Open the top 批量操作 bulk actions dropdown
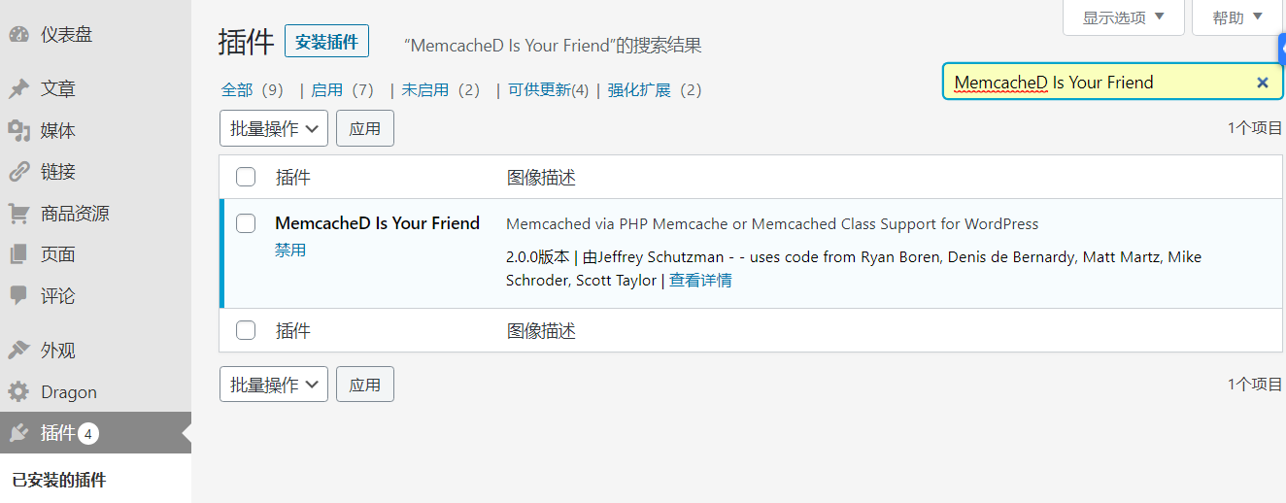This screenshot has width=1286, height=503. (274, 128)
